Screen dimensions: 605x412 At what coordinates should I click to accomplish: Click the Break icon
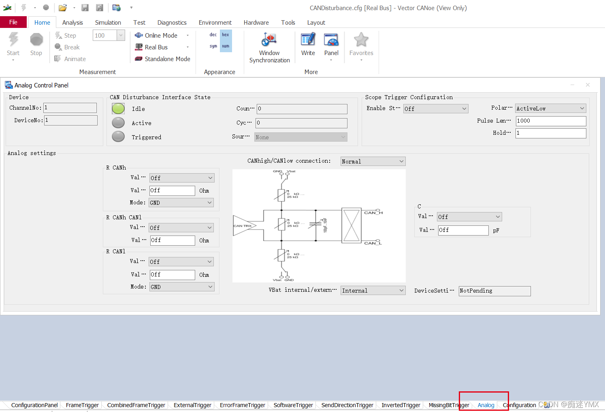[58, 47]
